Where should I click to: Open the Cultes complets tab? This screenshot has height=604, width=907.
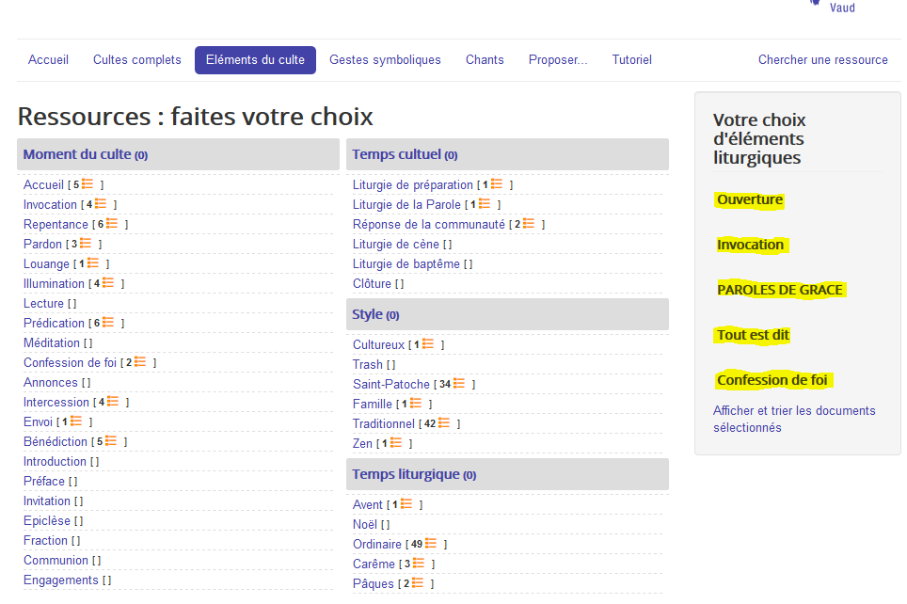point(137,59)
